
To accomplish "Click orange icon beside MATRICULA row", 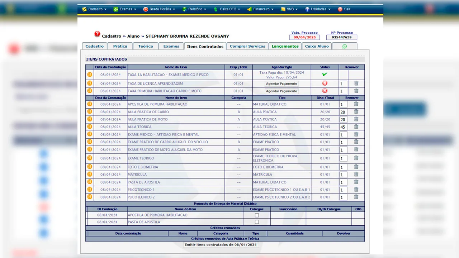I will click(x=90, y=175).
